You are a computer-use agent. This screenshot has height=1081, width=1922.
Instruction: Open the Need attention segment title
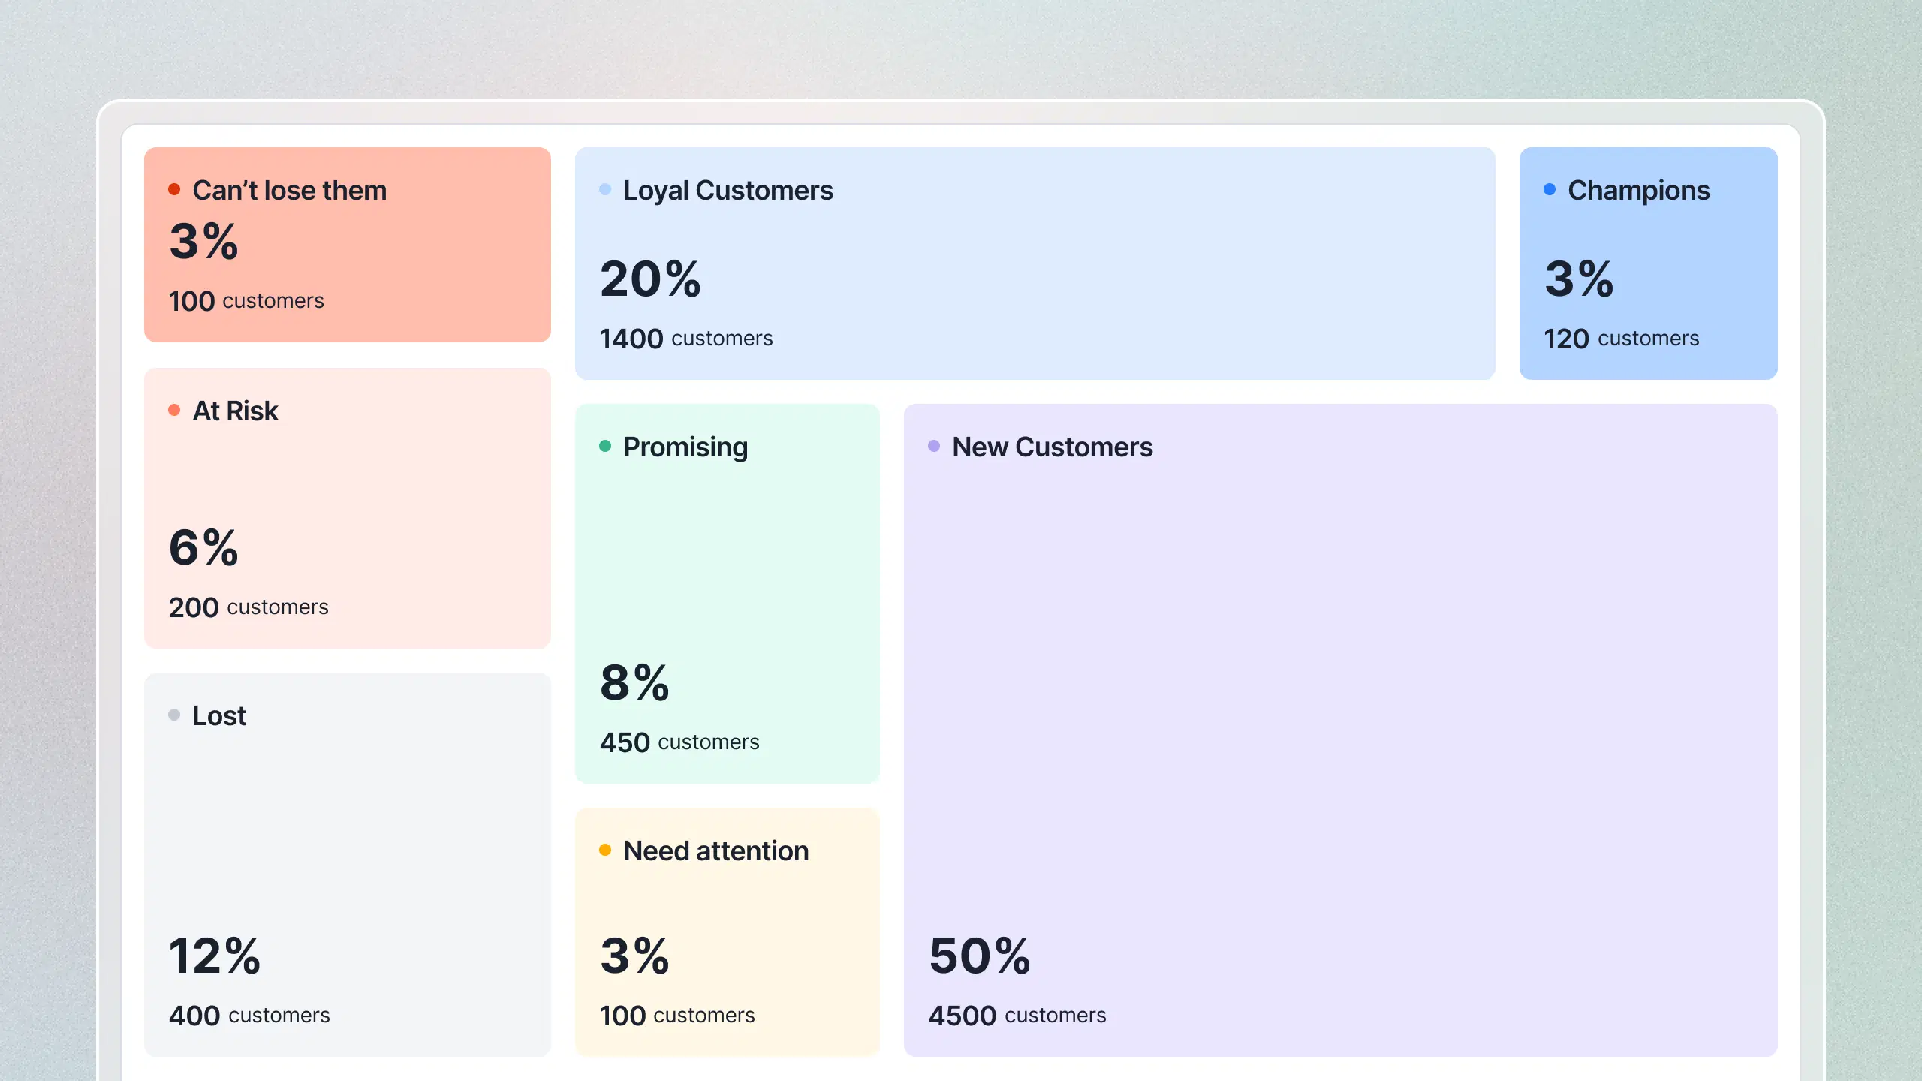tap(715, 851)
